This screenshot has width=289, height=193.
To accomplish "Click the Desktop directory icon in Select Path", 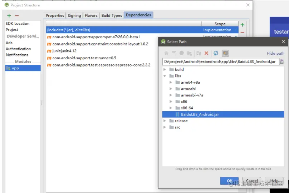I will click(174, 53).
